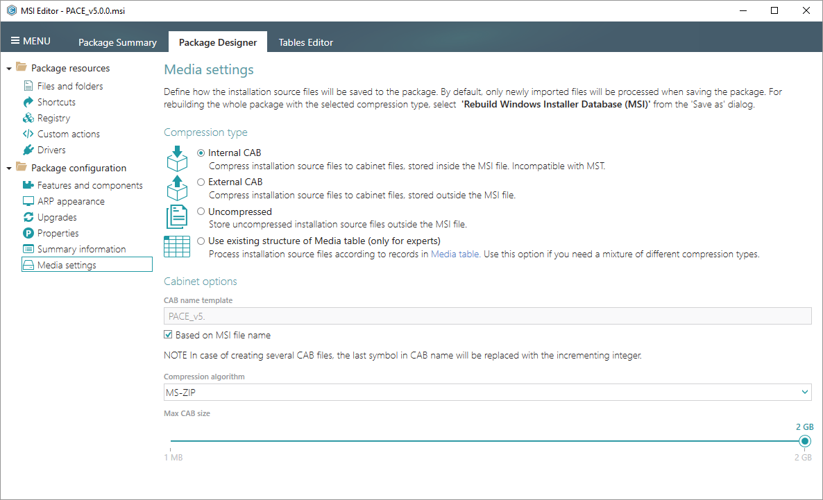This screenshot has height=500, width=823.
Task: Click the Summary information list icon
Action: [28, 249]
